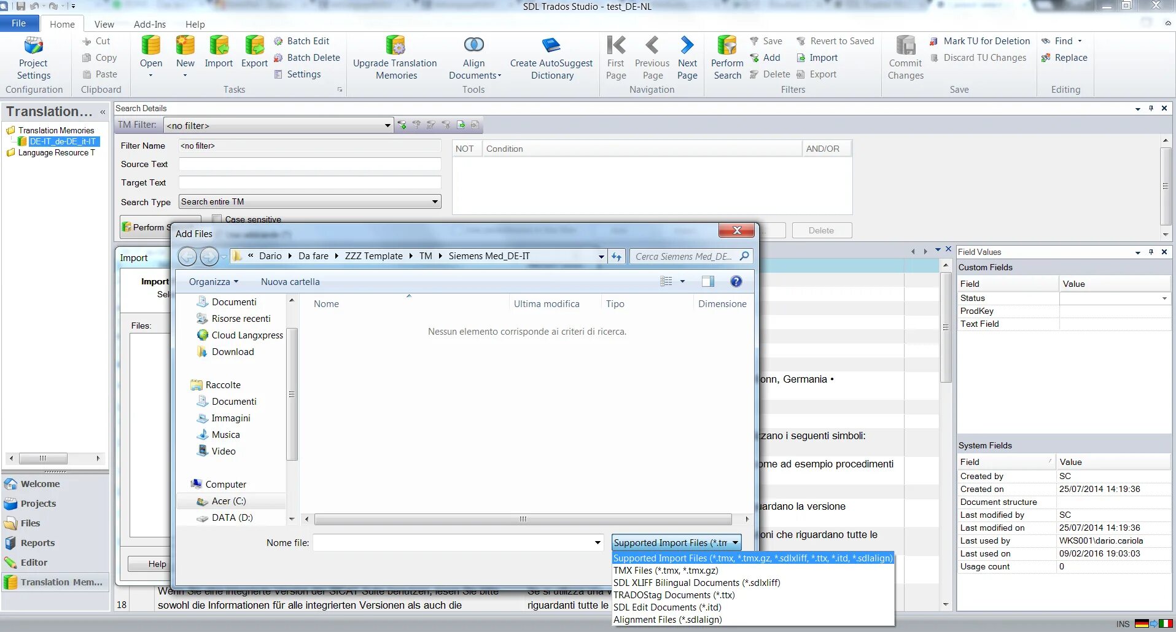Click the Add Files folder tree scrollbar
Viewport: 1176px width, 632px height.
click(x=292, y=393)
